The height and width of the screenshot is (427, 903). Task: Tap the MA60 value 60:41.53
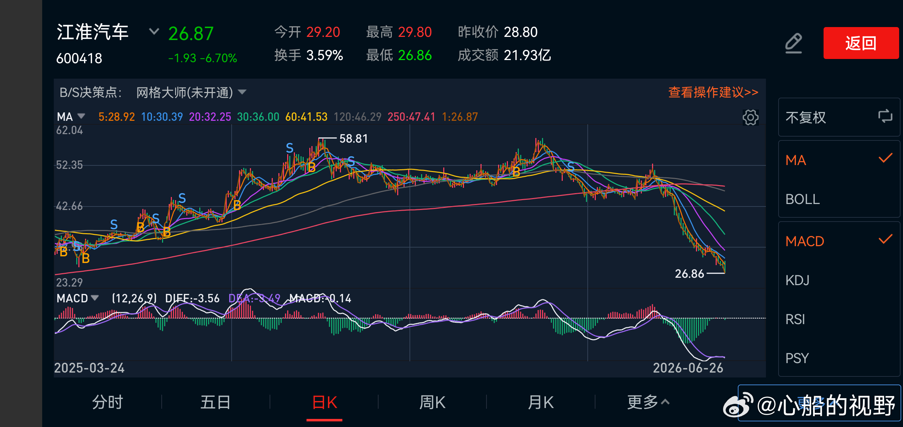pos(307,117)
